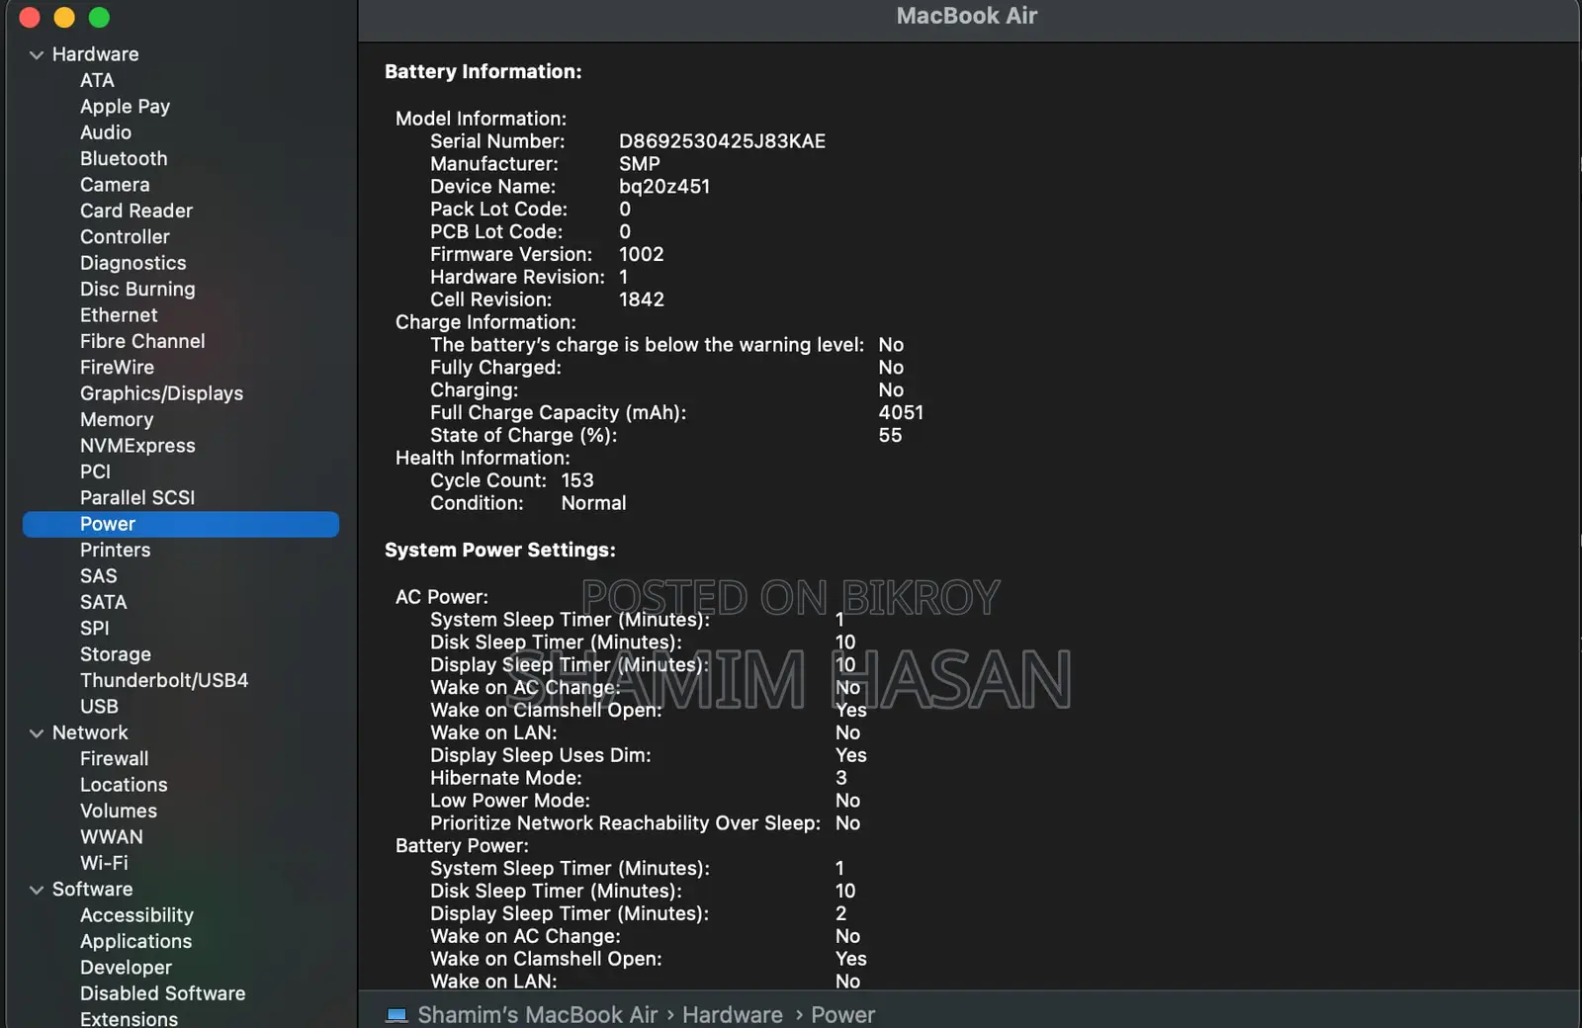Click the Cycle Count value 153
Image resolution: width=1582 pixels, height=1028 pixels.
(x=577, y=480)
